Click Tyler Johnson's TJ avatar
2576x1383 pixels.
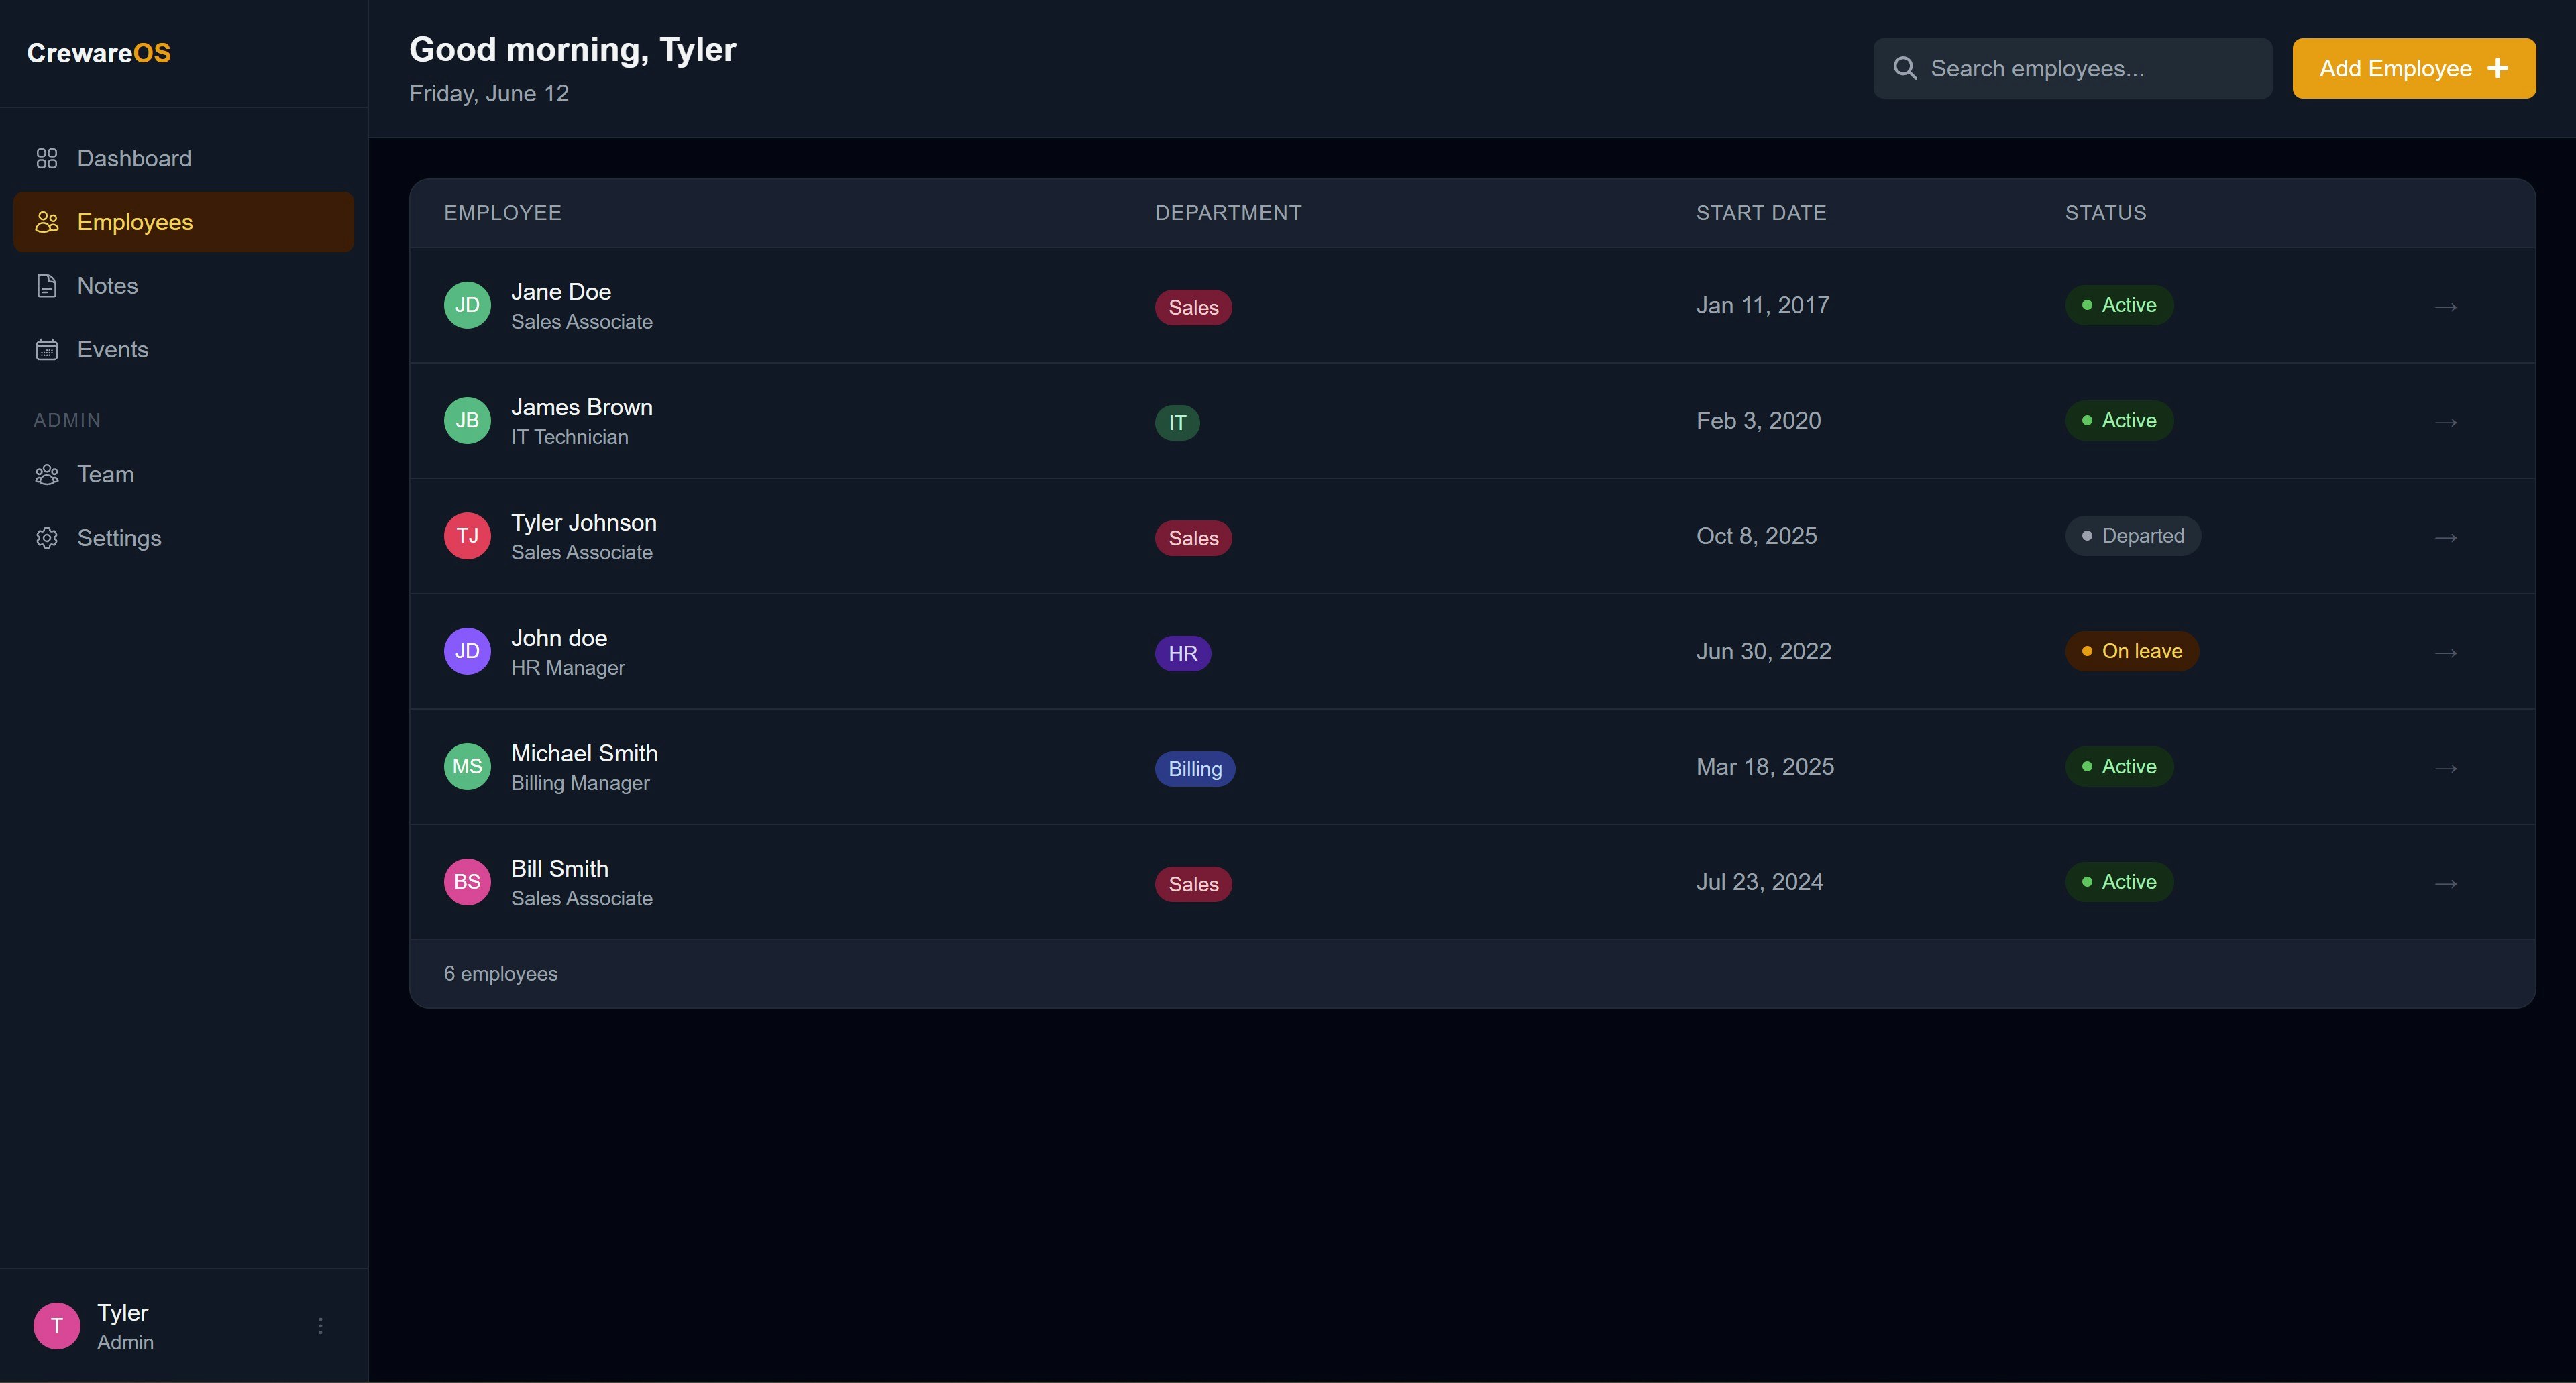[x=467, y=536]
